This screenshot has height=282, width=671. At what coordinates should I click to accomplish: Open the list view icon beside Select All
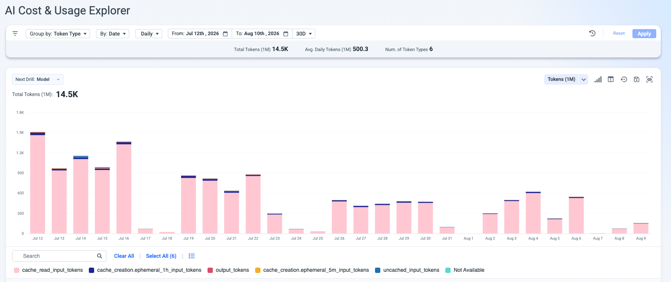click(192, 256)
